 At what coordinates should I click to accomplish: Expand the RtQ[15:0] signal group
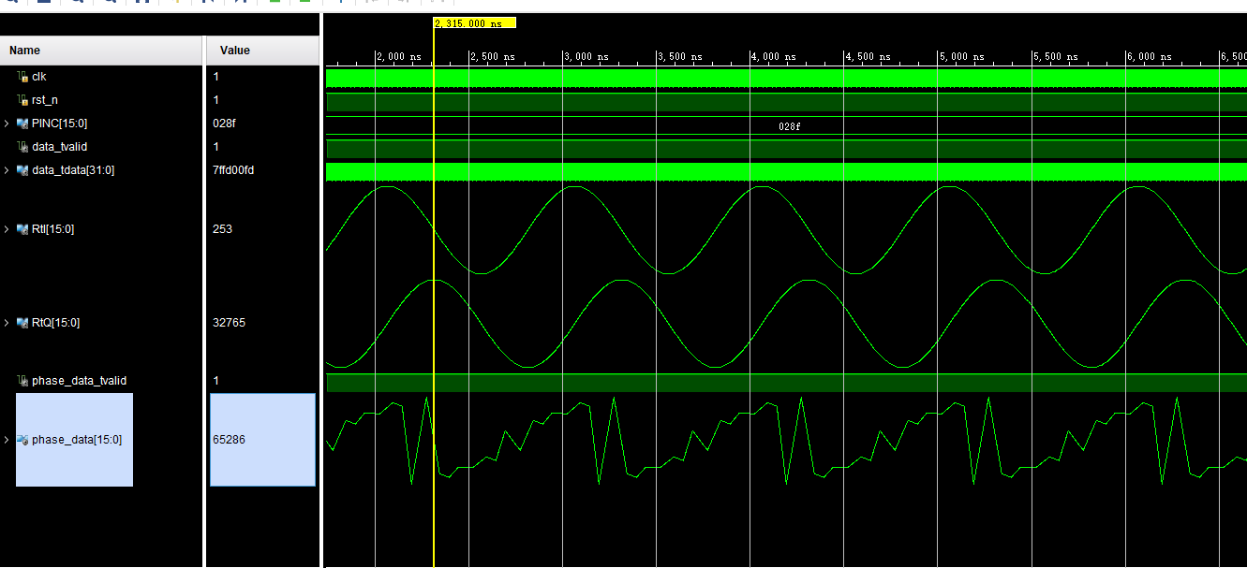(x=7, y=323)
